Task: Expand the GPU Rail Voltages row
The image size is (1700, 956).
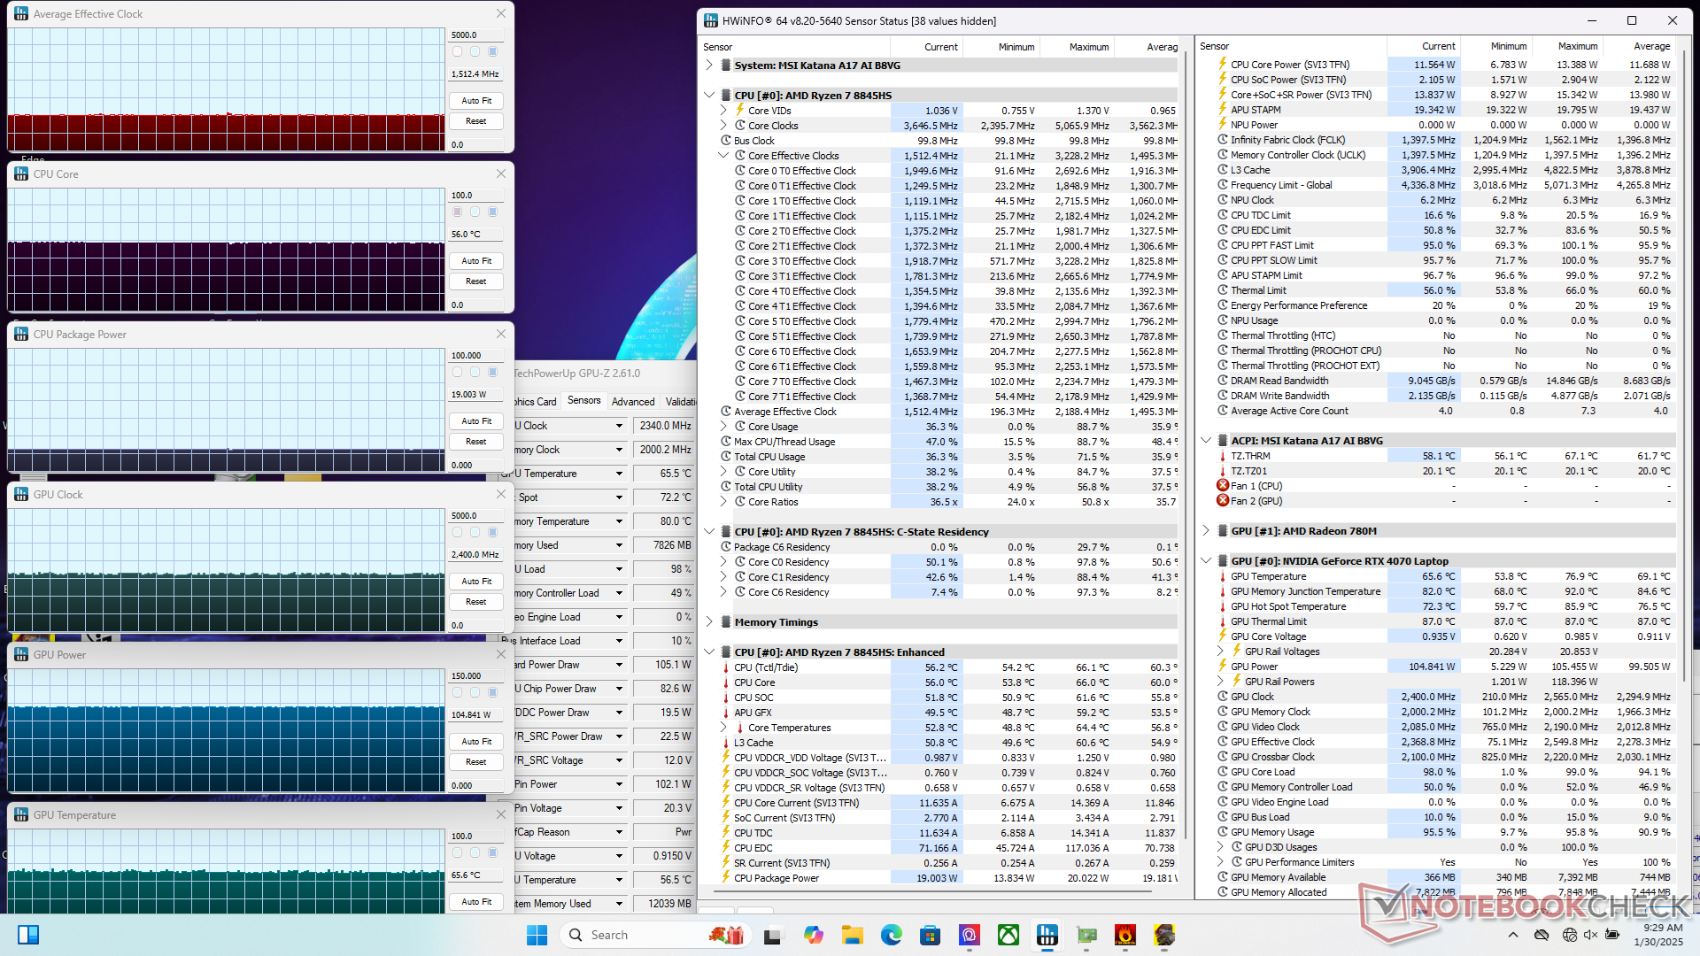Action: pyautogui.click(x=1220, y=651)
